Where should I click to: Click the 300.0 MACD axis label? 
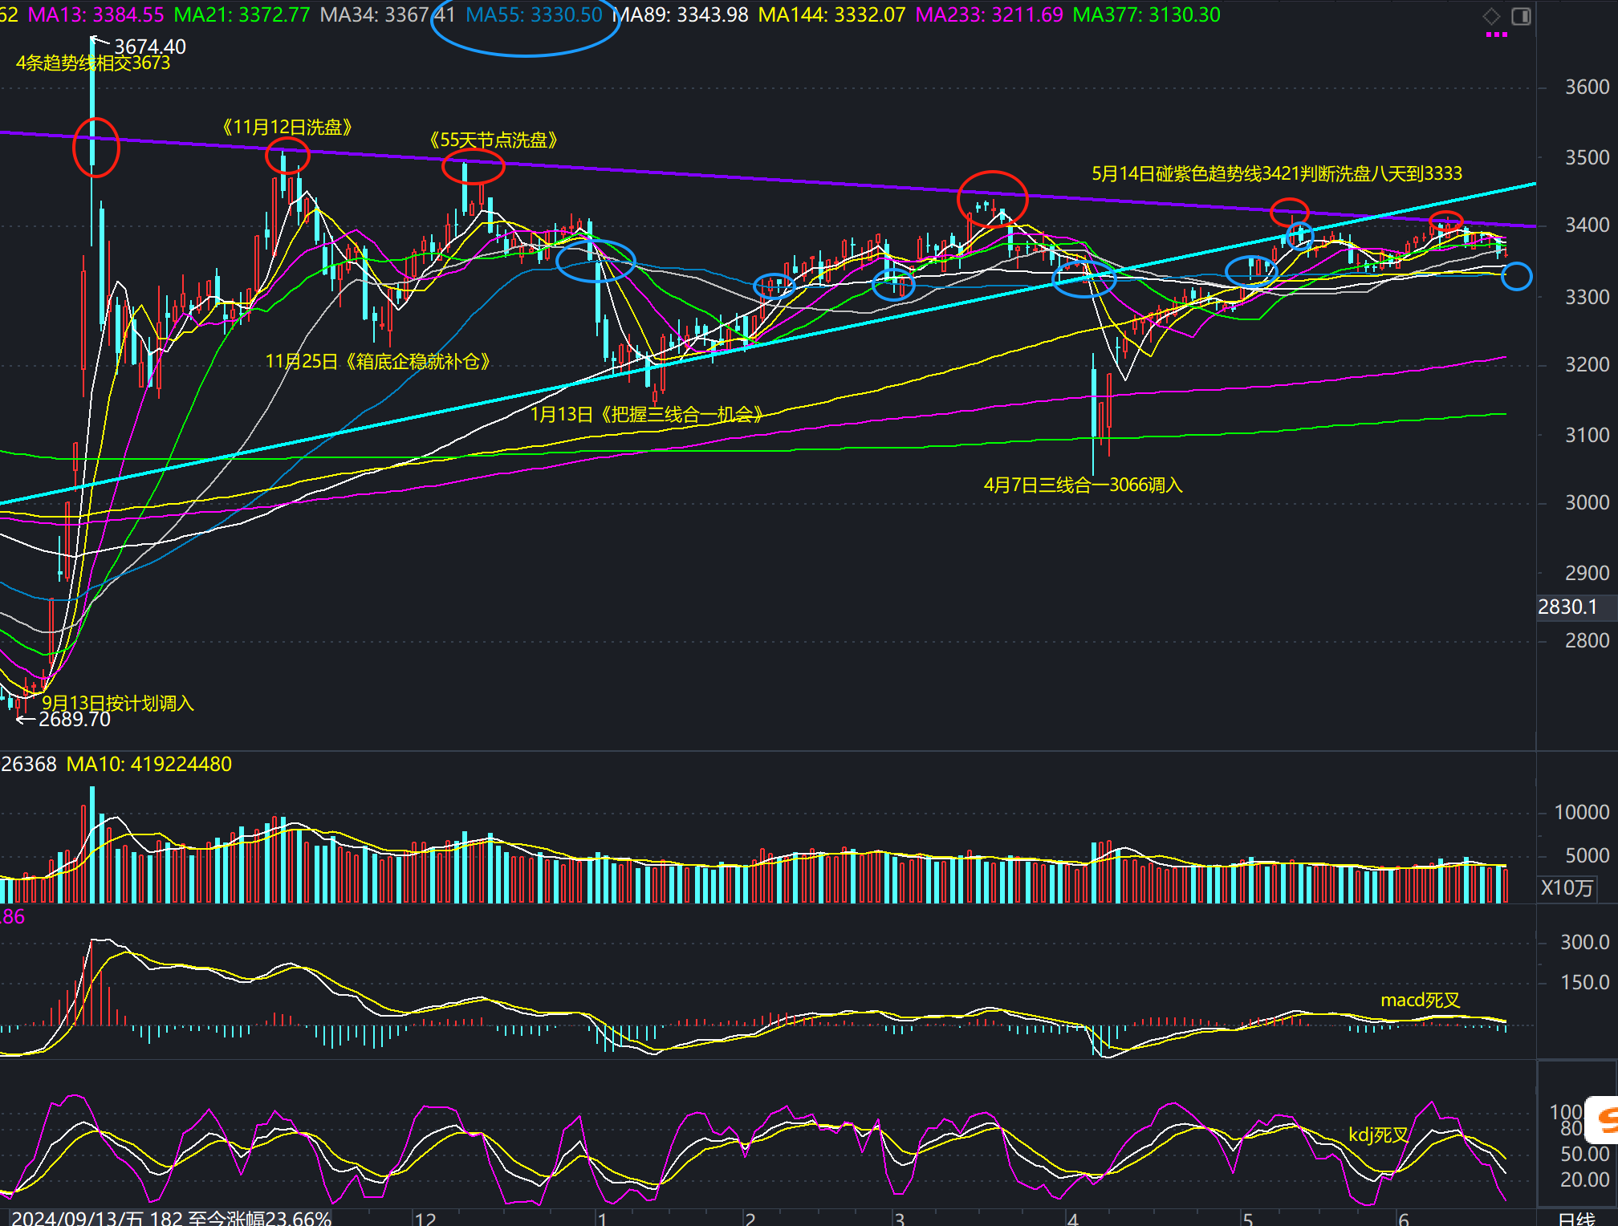coord(1584,942)
